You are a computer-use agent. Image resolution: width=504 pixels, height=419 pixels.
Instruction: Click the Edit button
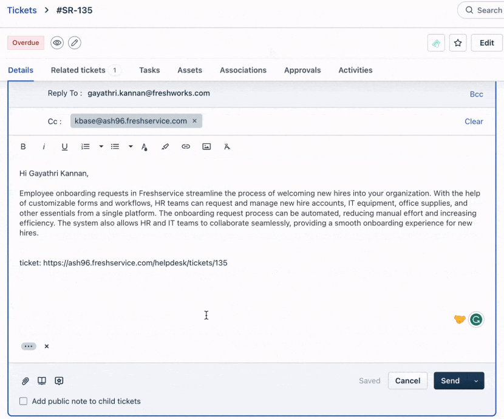coord(486,43)
